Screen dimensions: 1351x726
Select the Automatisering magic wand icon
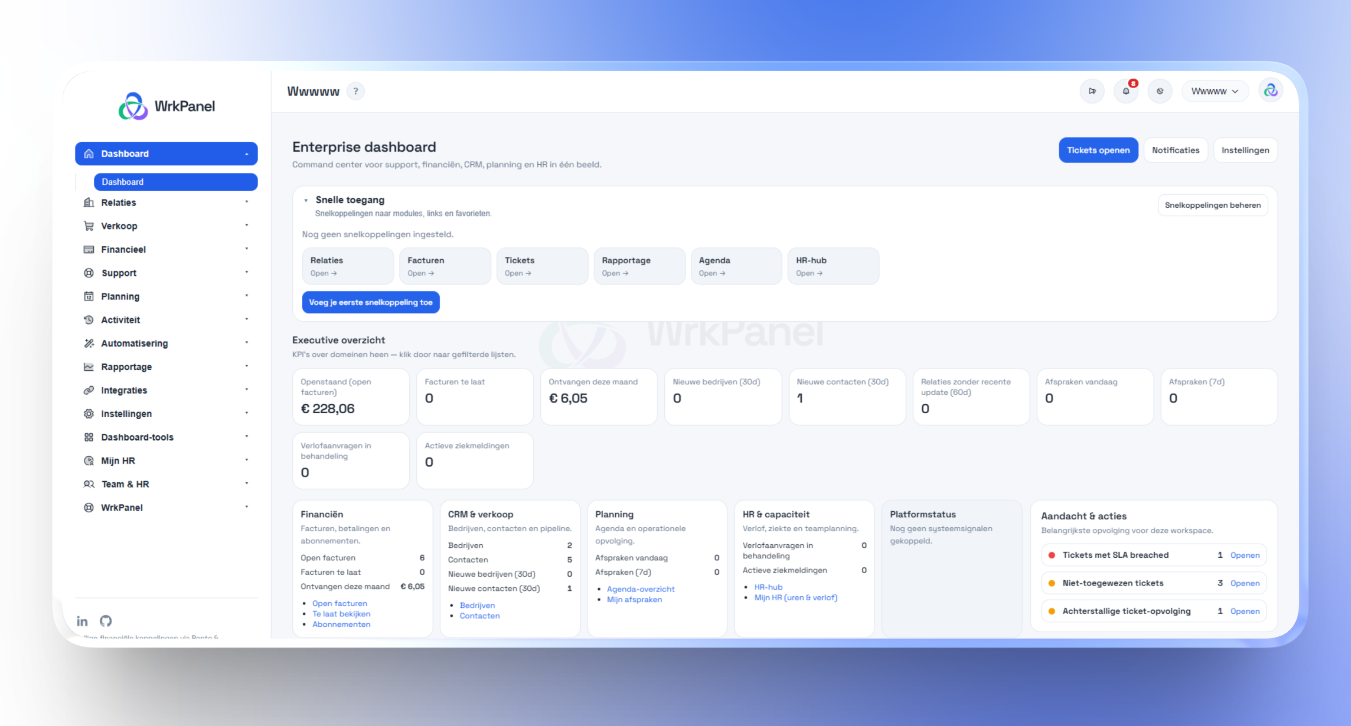pyautogui.click(x=89, y=343)
